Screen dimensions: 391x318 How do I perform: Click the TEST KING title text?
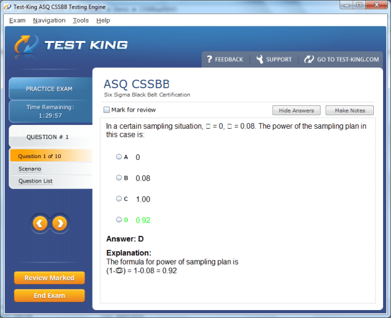tap(86, 45)
